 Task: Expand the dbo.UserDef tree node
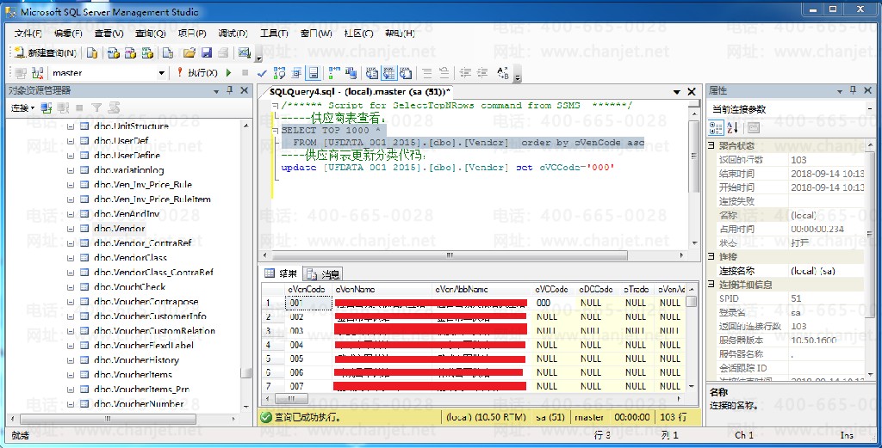click(71, 141)
